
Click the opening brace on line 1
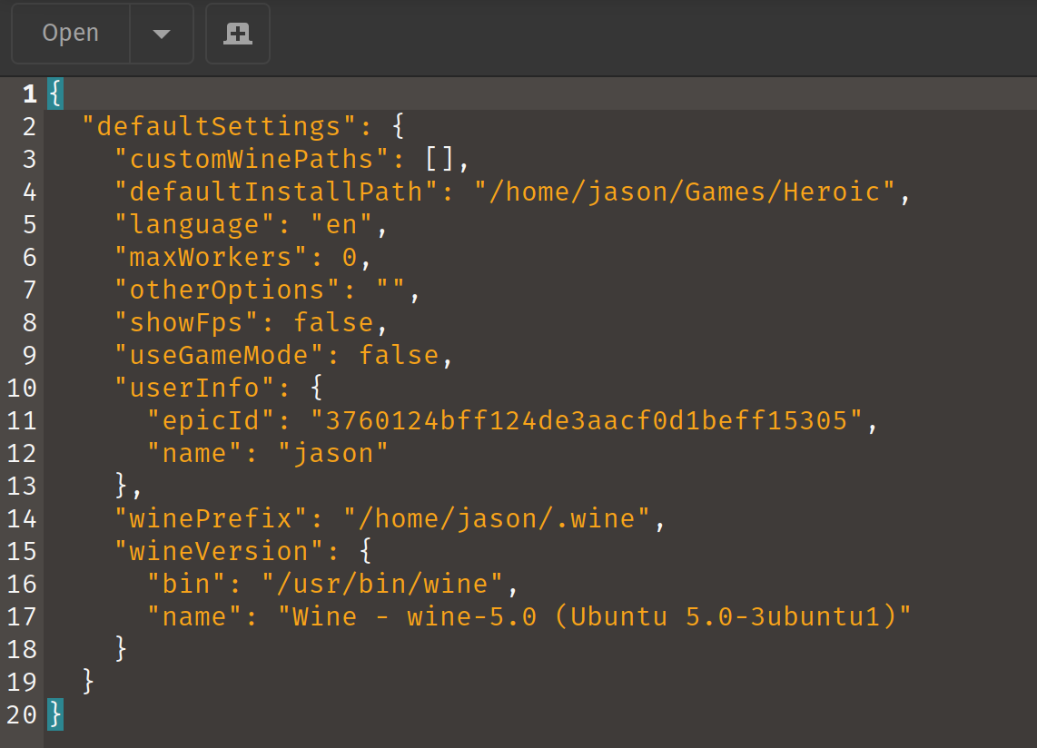click(56, 93)
